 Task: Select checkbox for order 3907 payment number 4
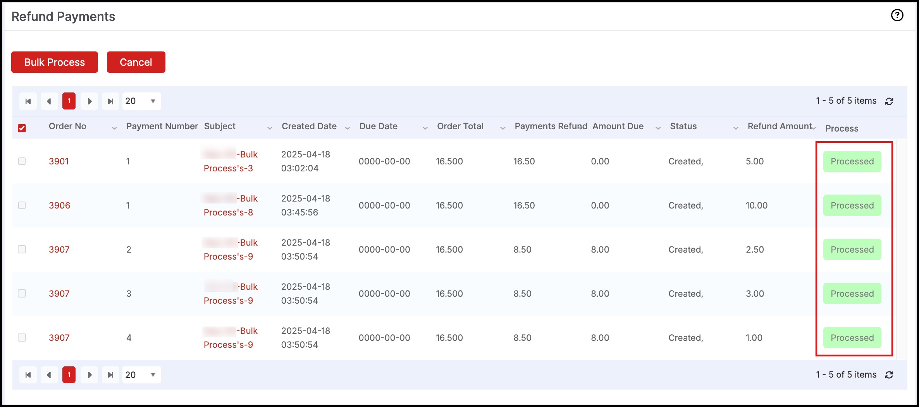coord(22,338)
